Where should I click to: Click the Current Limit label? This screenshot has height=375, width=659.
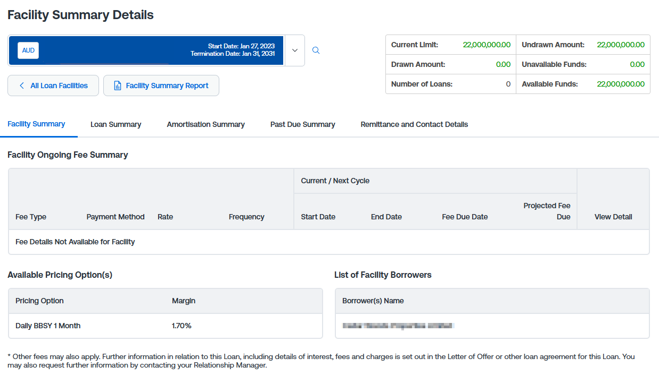click(415, 45)
